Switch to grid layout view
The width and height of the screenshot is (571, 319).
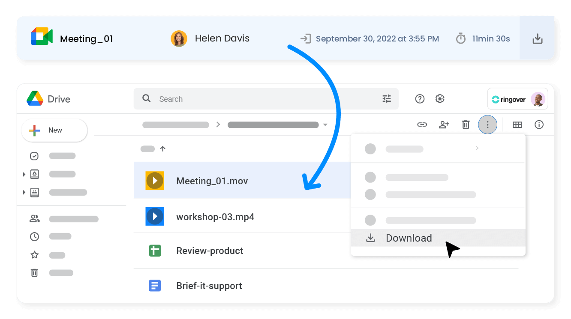pyautogui.click(x=517, y=124)
